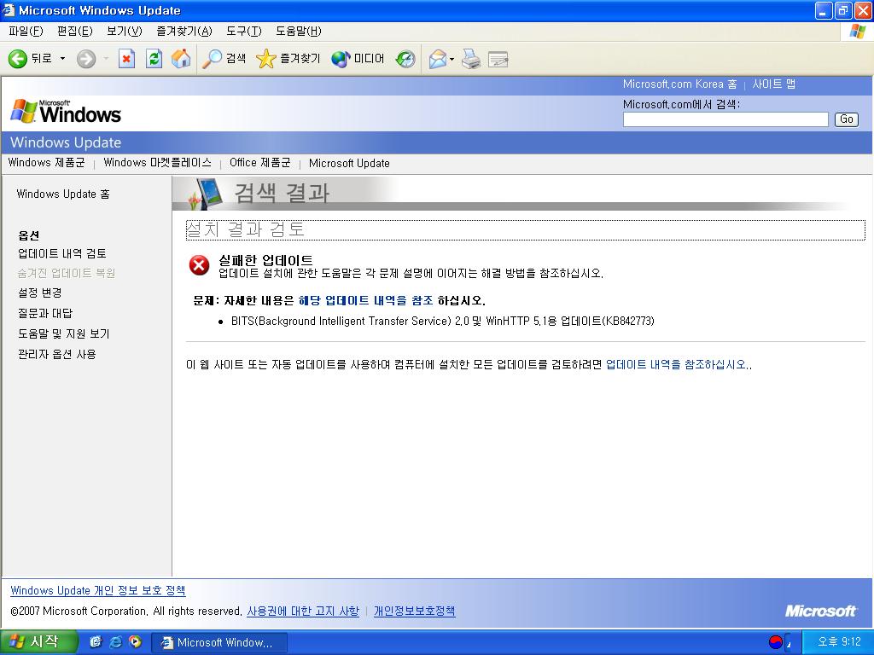Image resolution: width=874 pixels, height=655 pixels.
Task: Open the 즐겨찾기(A) menu
Action: coord(184,32)
